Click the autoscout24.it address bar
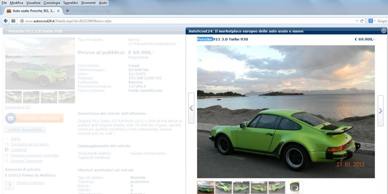Image resolution: width=388 pixels, height=194 pixels. click(x=188, y=21)
